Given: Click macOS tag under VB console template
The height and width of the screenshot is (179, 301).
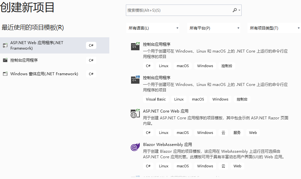Looking at the screenshot, I should [198, 99].
